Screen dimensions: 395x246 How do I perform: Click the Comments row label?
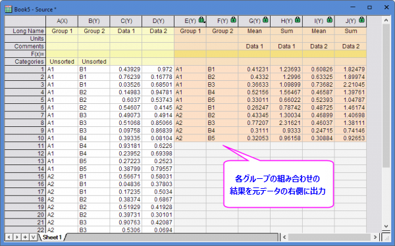(25, 46)
